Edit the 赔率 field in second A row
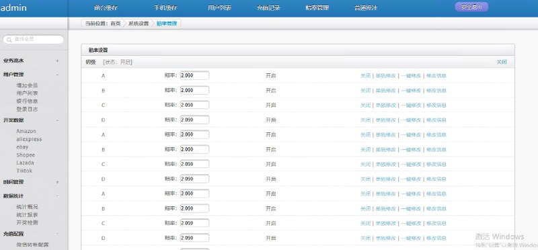The width and height of the screenshot is (538, 250). (194, 134)
